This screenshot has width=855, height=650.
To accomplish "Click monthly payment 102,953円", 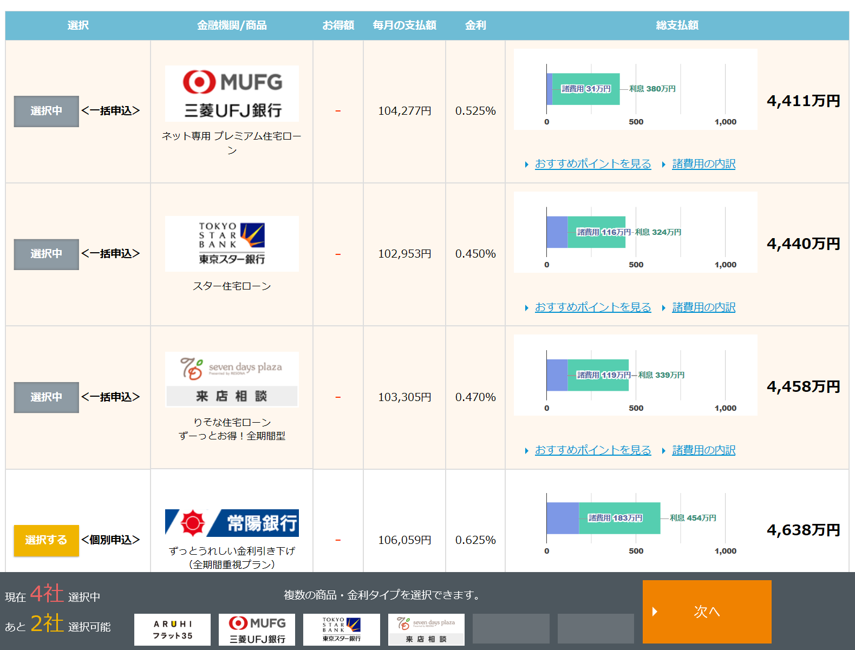I will [404, 254].
